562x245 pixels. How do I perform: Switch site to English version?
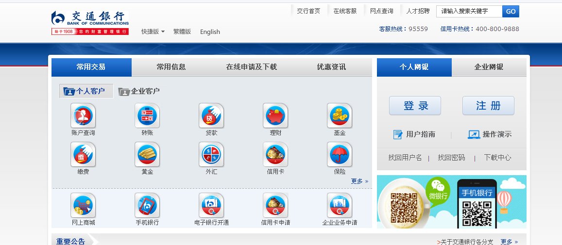tap(210, 32)
